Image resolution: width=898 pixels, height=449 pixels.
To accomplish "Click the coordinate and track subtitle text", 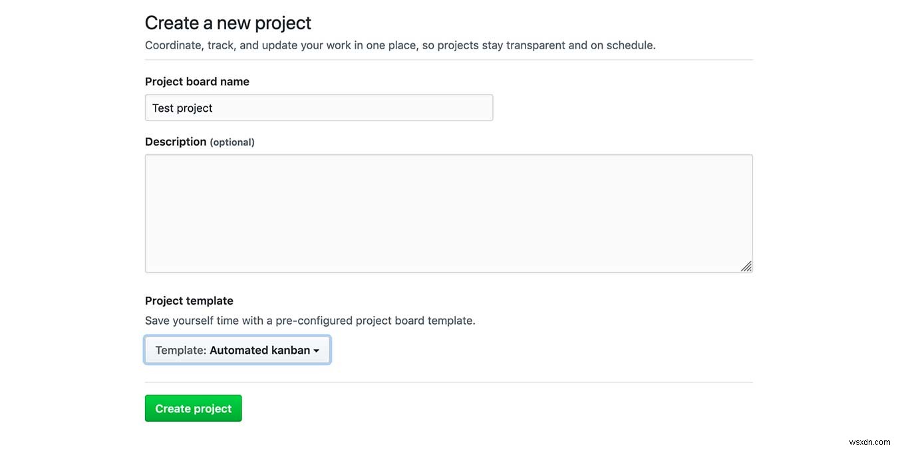I will pos(400,45).
